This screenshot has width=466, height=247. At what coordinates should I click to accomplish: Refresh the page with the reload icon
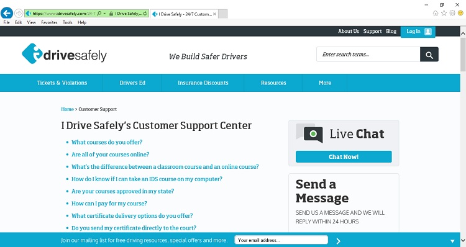pos(145,14)
